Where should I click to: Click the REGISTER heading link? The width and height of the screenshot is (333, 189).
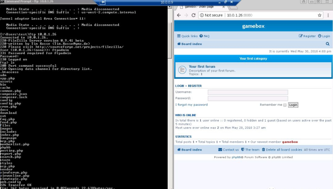point(195,86)
